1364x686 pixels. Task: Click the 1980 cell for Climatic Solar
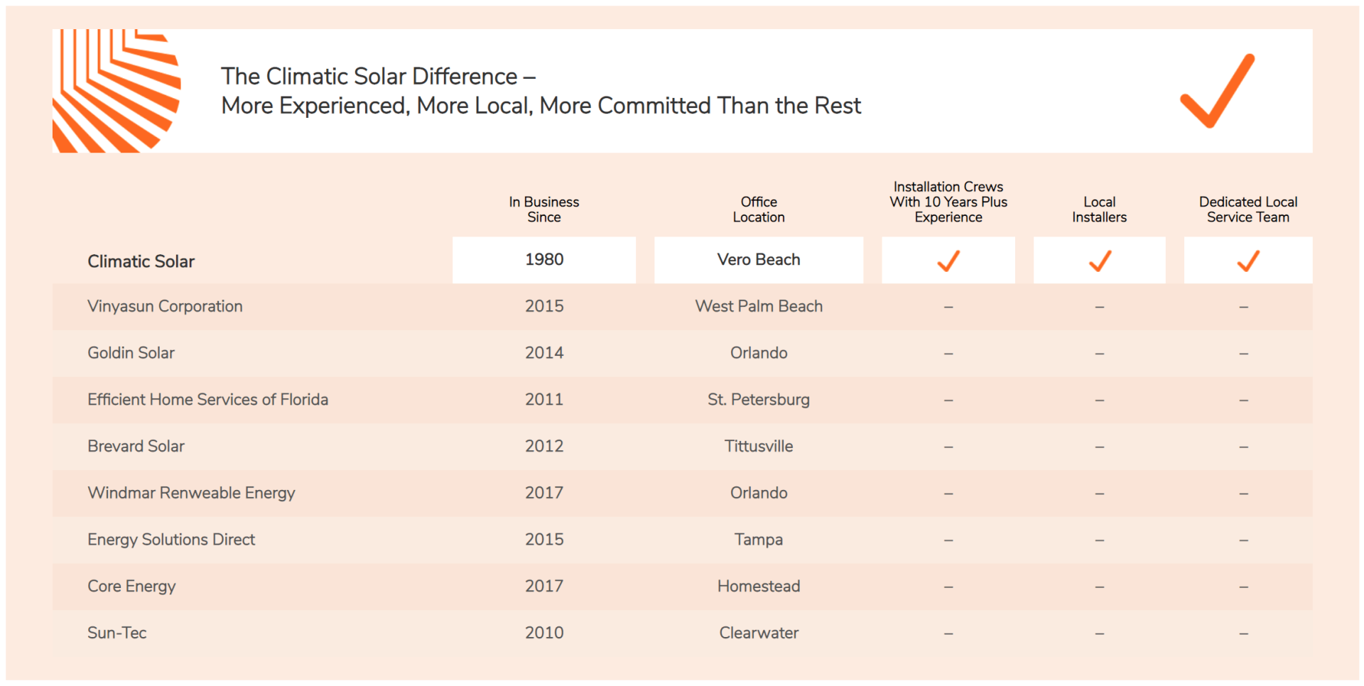point(544,260)
